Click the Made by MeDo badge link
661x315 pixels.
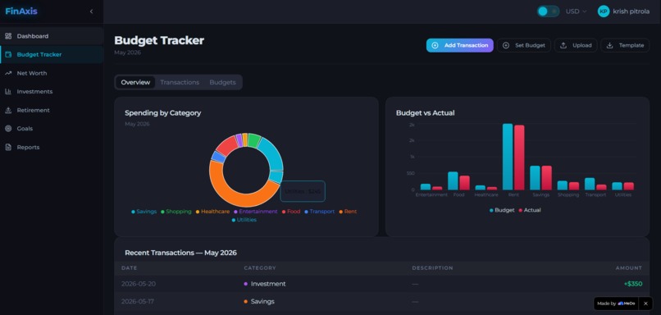pyautogui.click(x=616, y=304)
